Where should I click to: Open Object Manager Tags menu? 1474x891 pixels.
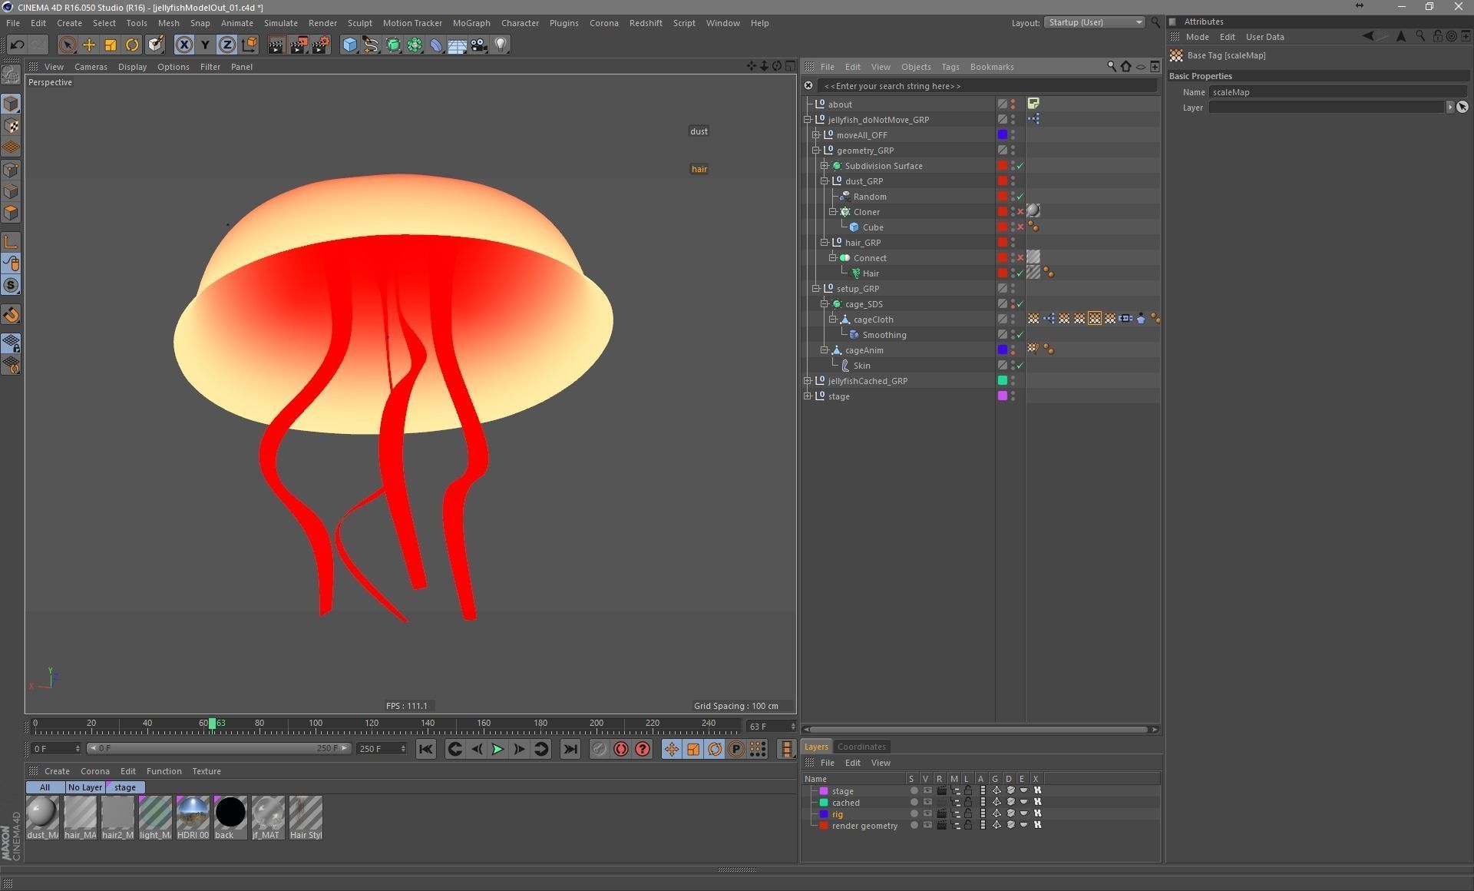tap(950, 67)
